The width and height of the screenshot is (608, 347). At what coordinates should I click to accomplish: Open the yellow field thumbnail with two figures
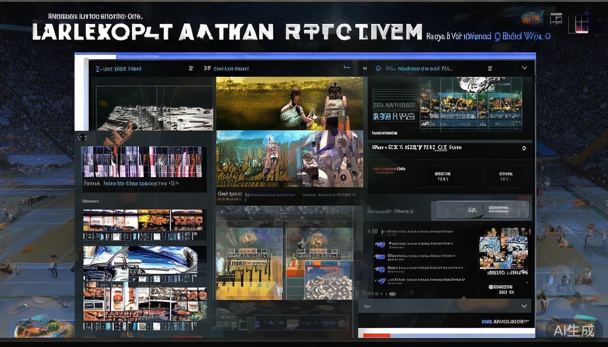coord(290,103)
